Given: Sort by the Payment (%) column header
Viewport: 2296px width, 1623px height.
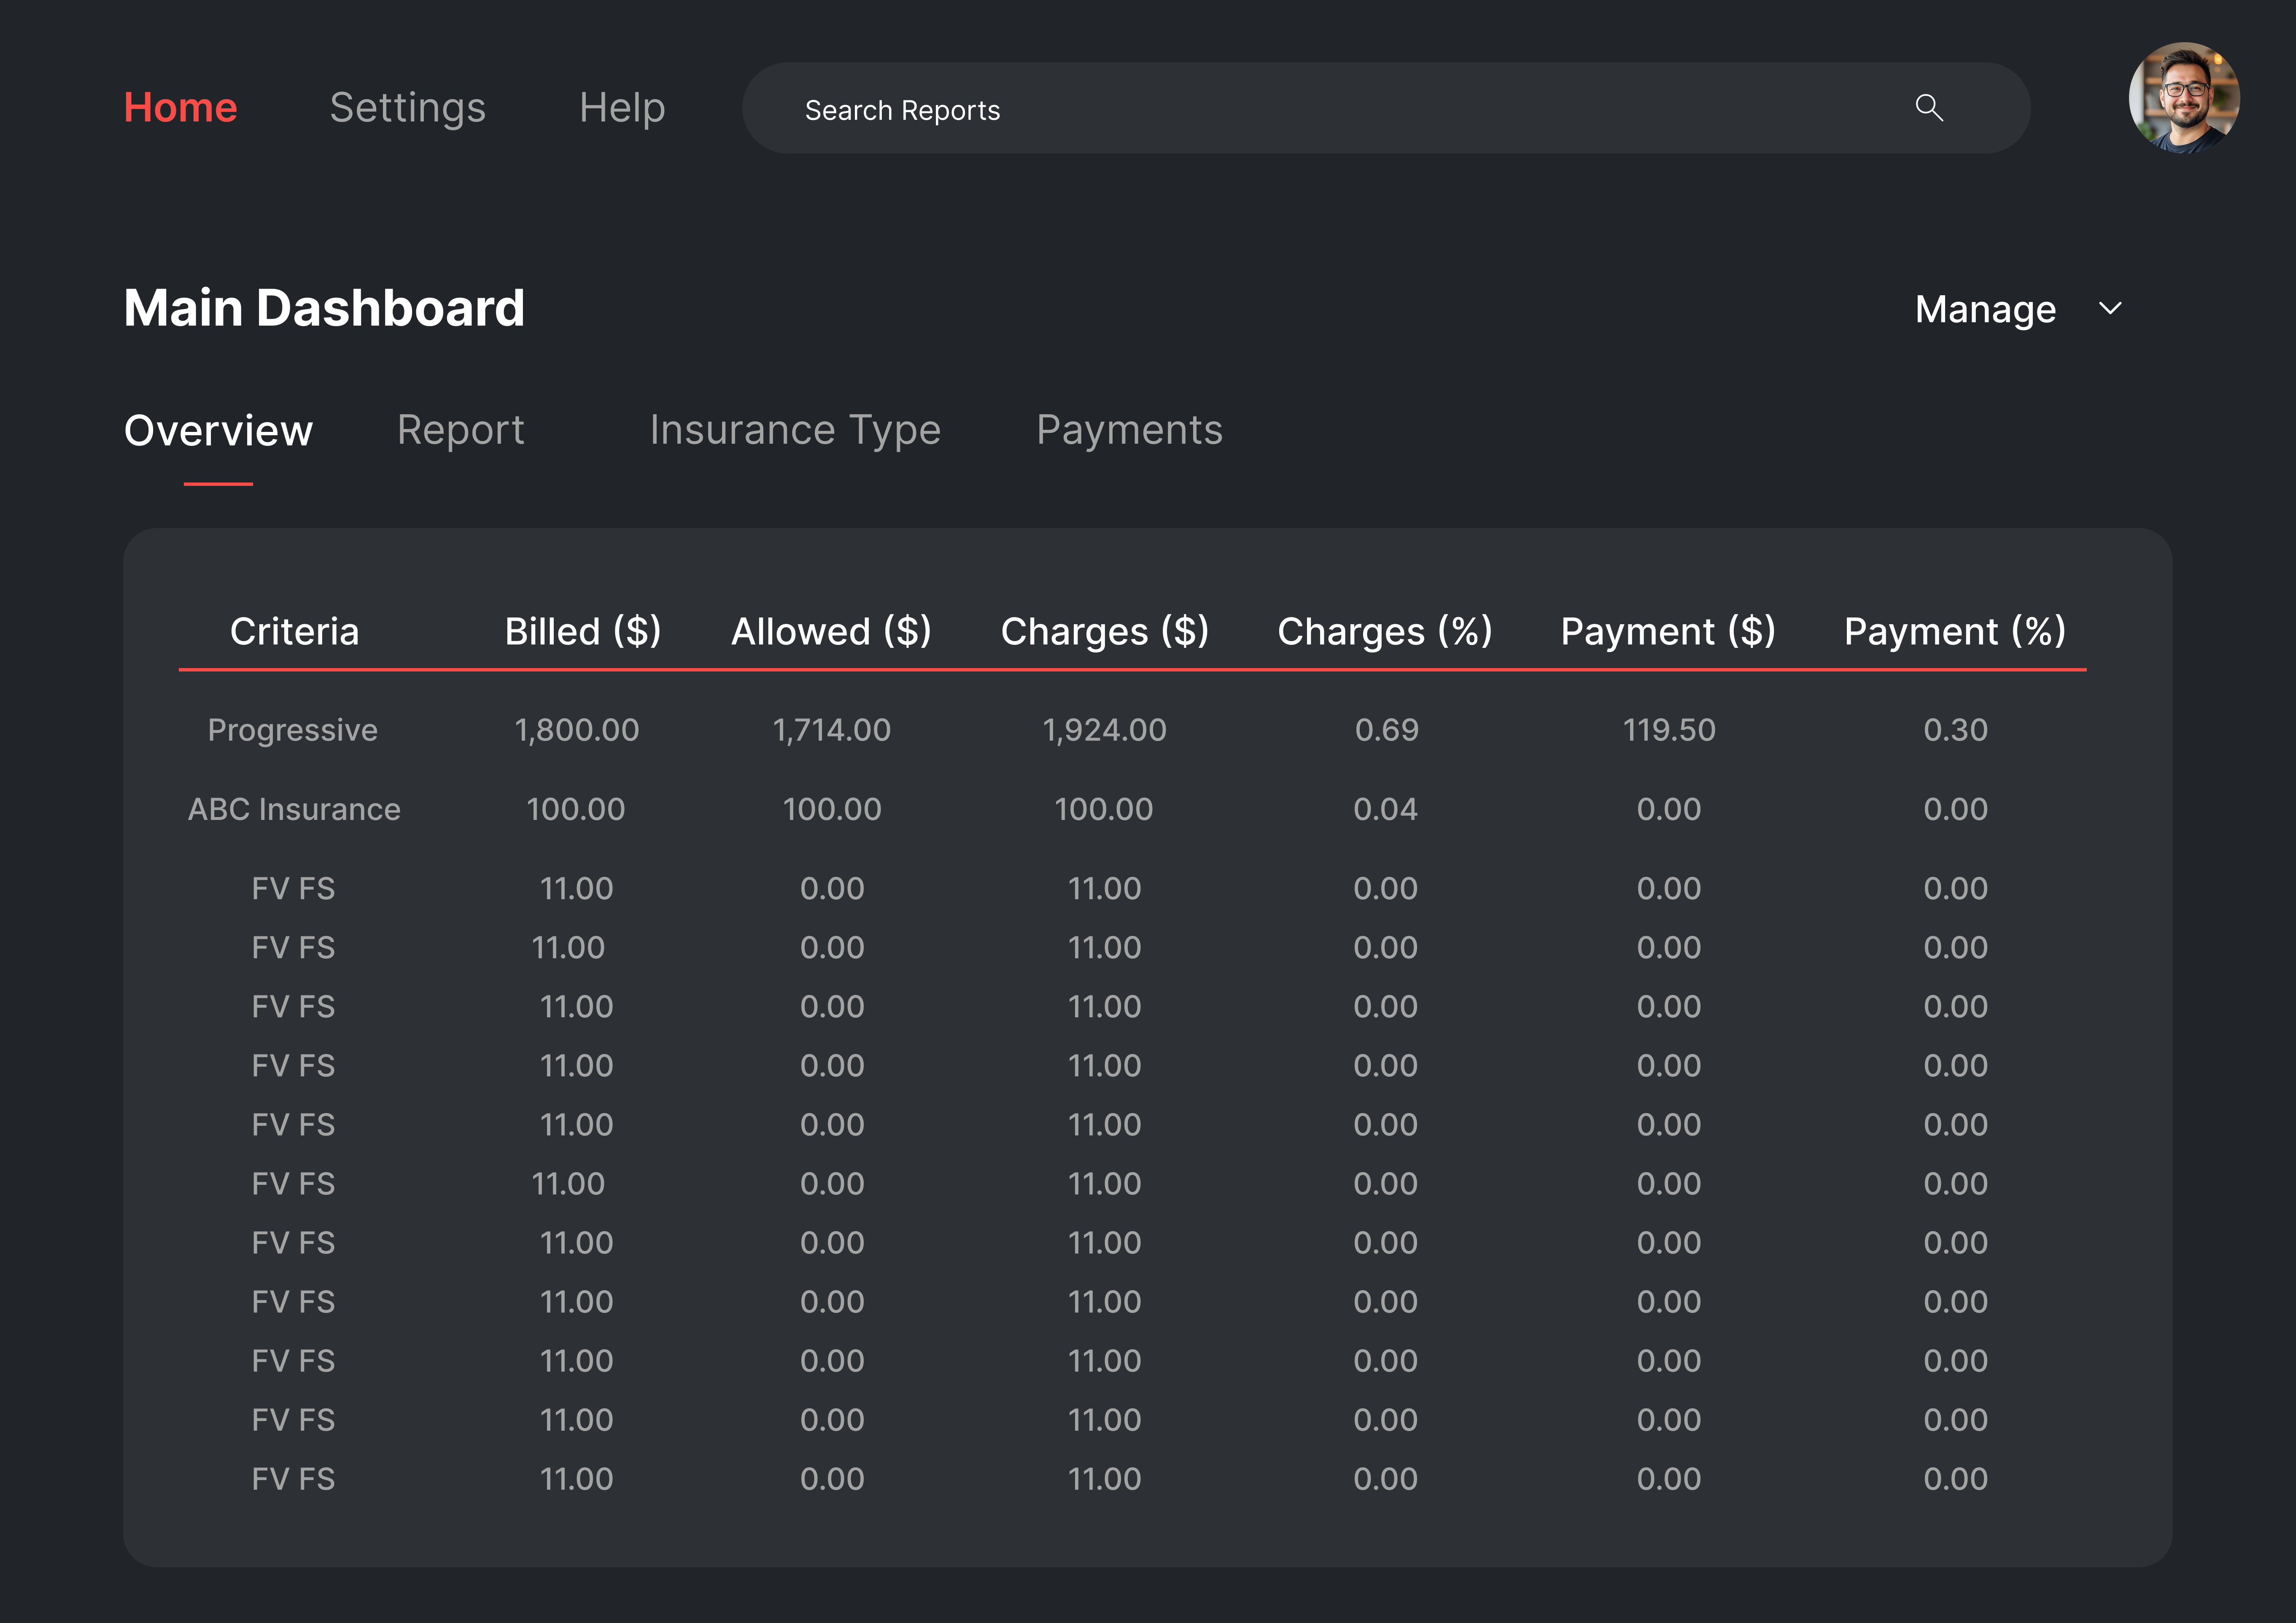Looking at the screenshot, I should (x=1955, y=632).
